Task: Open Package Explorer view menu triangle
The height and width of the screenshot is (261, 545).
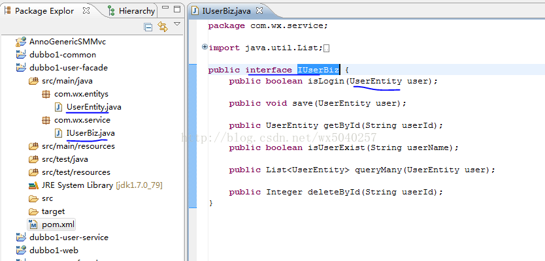Action: (177, 24)
